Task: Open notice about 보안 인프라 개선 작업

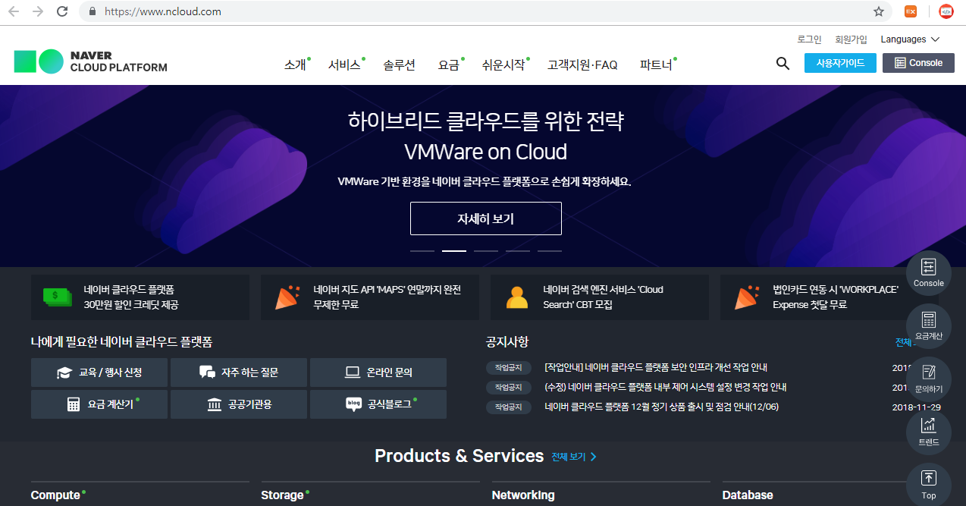Action: click(657, 367)
